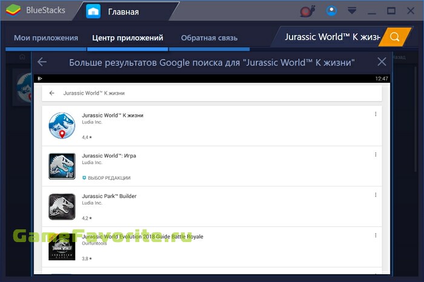This screenshot has width=424, height=282.
Task: Click the 3,8 star rating
Action: [87, 259]
